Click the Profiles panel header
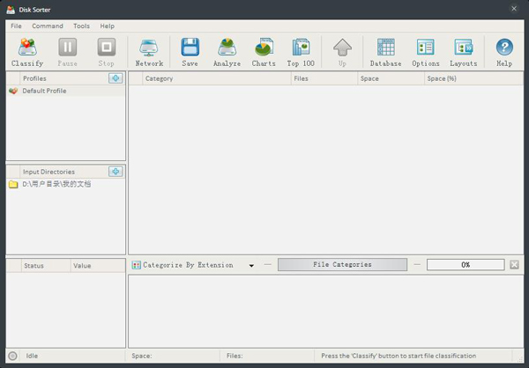This screenshot has height=368, width=529. (x=64, y=78)
